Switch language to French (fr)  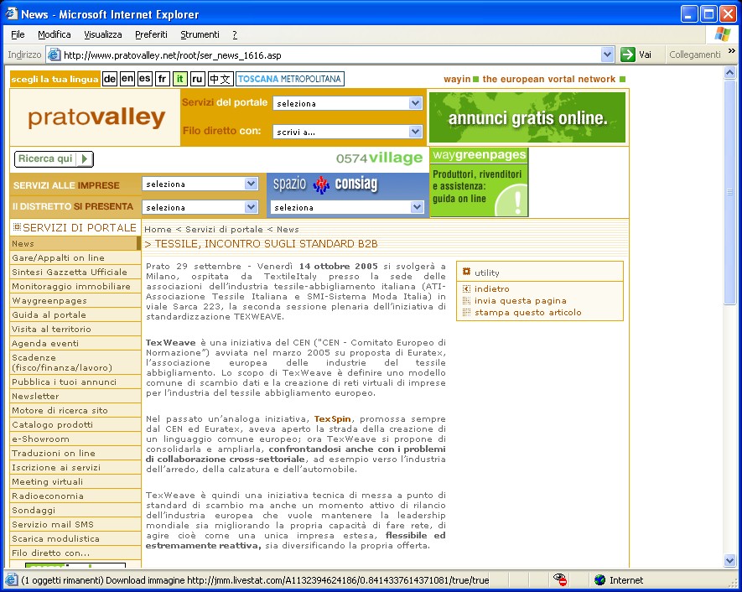pyautogui.click(x=163, y=79)
